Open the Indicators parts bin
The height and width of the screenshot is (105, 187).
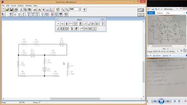point(52,14)
